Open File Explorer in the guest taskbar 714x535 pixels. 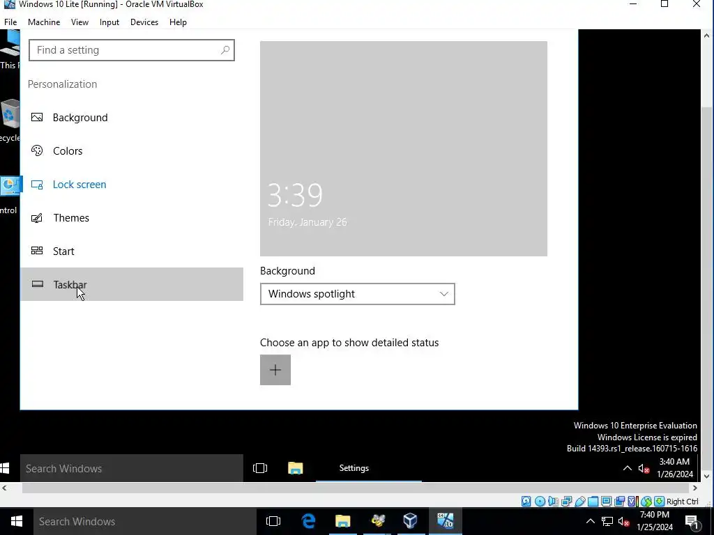pos(296,468)
